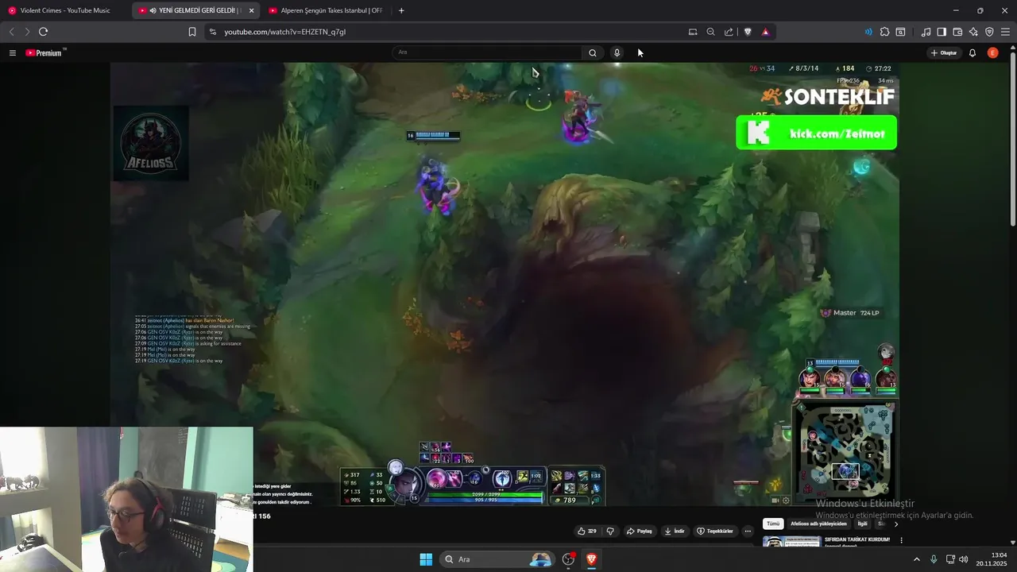
Task: Open Brave Wallet icon
Action: pos(957,32)
